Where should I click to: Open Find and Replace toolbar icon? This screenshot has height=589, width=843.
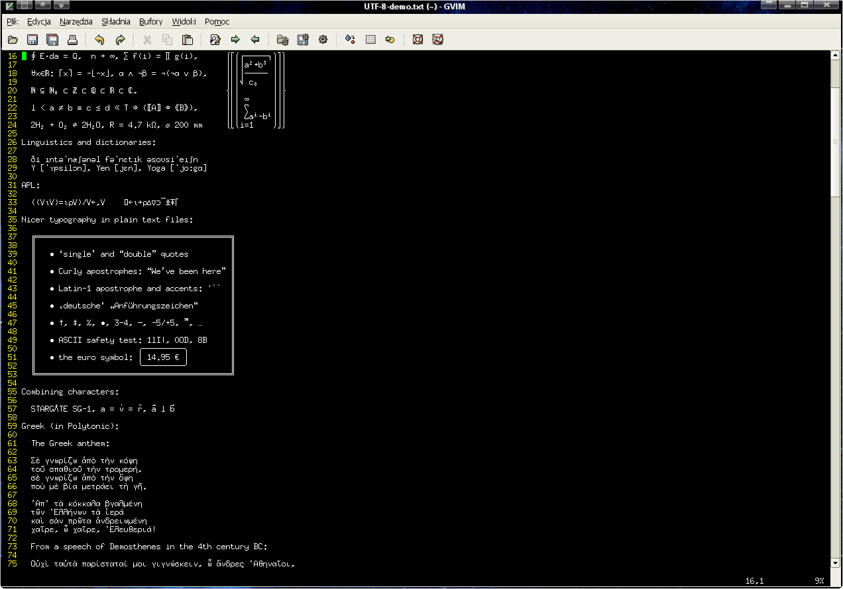coord(215,39)
